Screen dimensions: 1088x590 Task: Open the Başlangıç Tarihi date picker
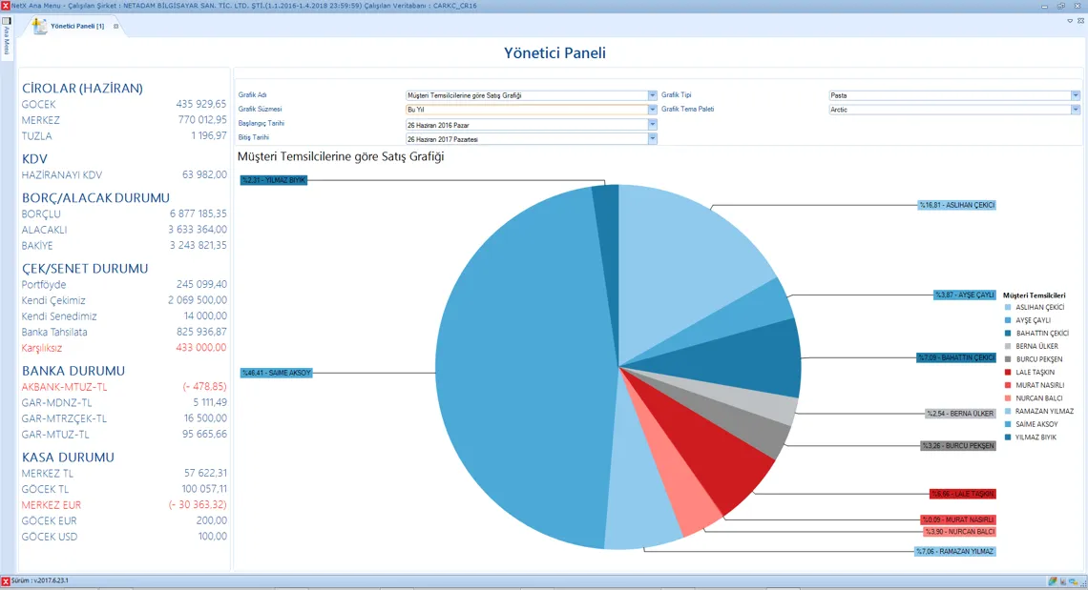[653, 125]
